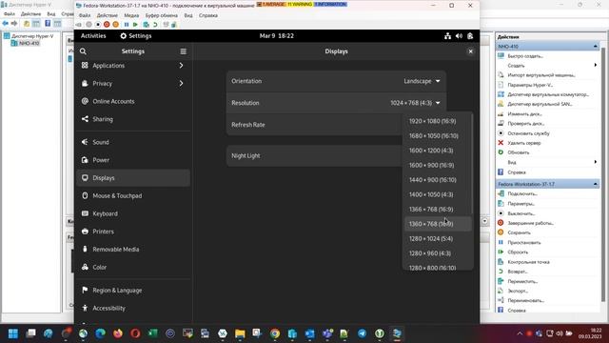Expand the Privacy settings category

pyautogui.click(x=181, y=83)
